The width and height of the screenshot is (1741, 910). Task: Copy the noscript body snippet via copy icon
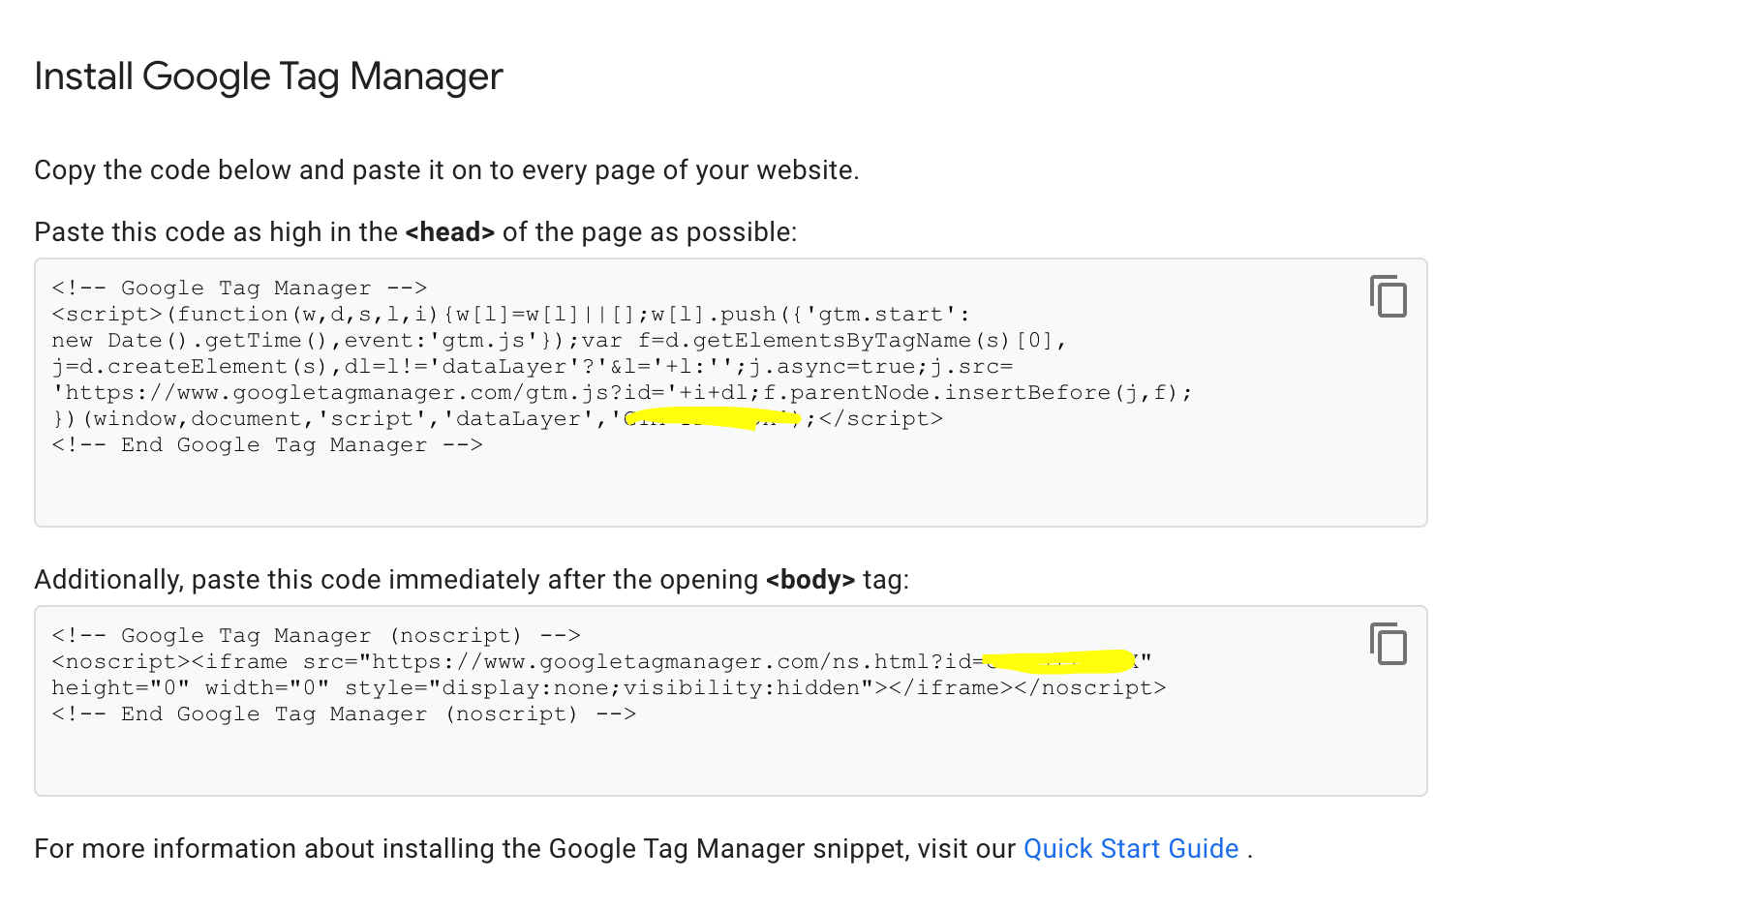click(x=1388, y=644)
